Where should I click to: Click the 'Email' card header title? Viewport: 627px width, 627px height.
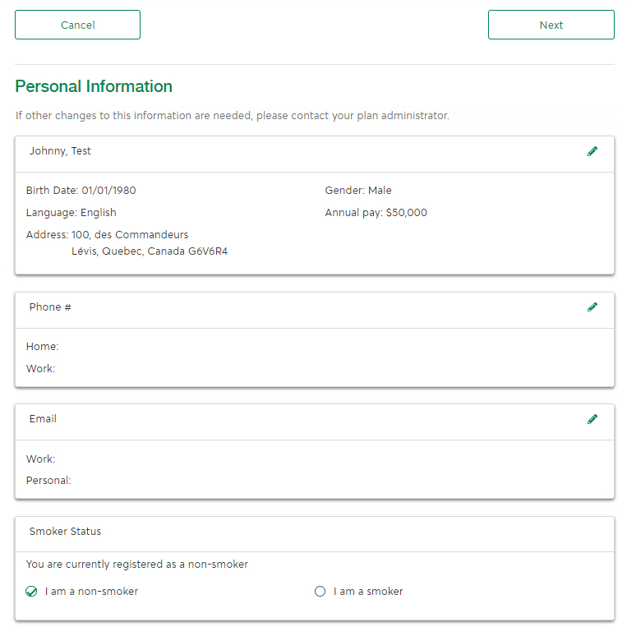point(43,419)
